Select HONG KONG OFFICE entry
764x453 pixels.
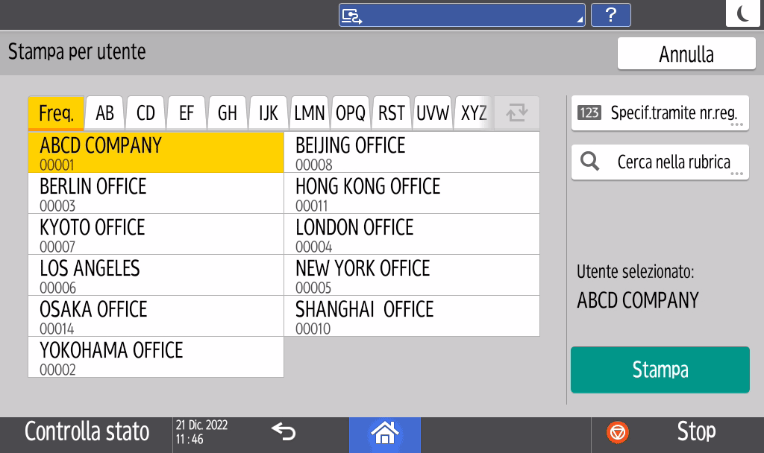click(412, 193)
